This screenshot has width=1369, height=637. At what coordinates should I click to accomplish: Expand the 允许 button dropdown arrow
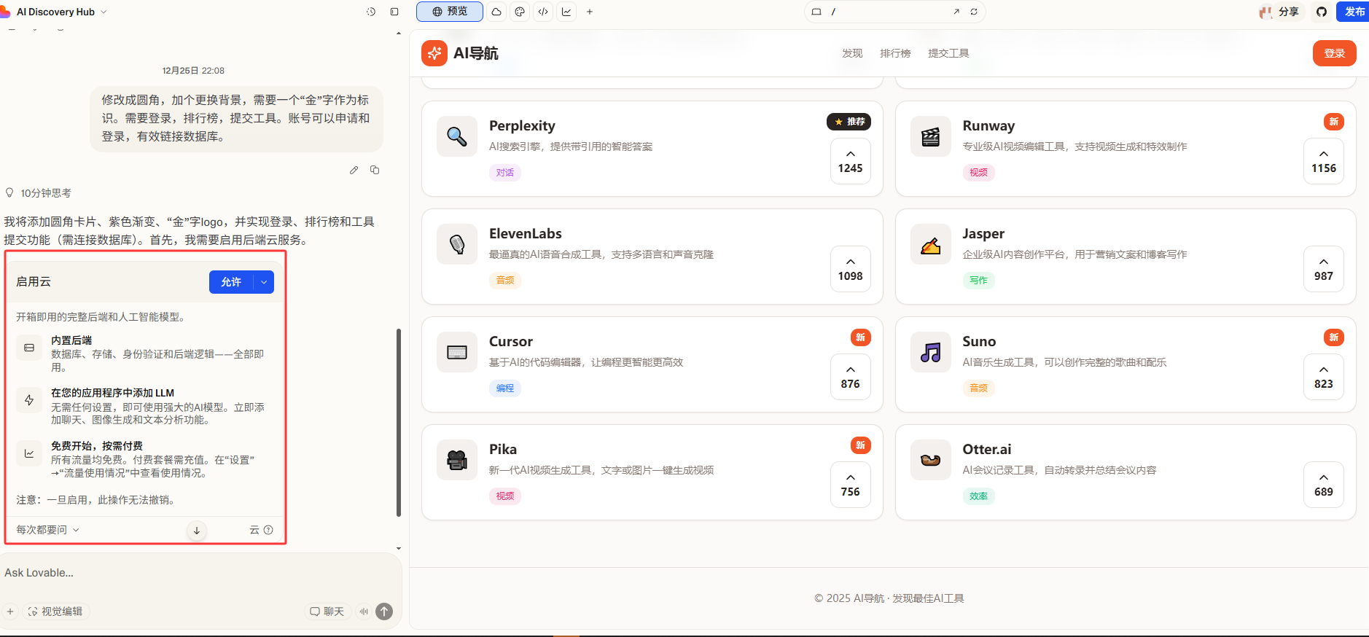tap(264, 282)
